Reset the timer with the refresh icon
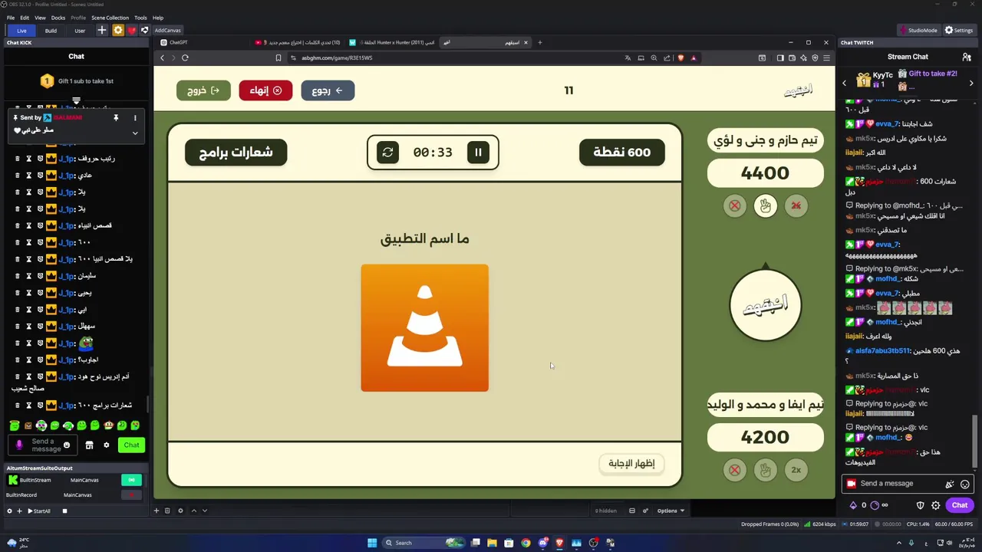Viewport: 982px width, 552px height. point(387,153)
